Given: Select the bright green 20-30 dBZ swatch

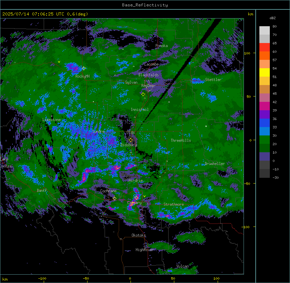Looking at the screenshot, I should [x=264, y=140].
